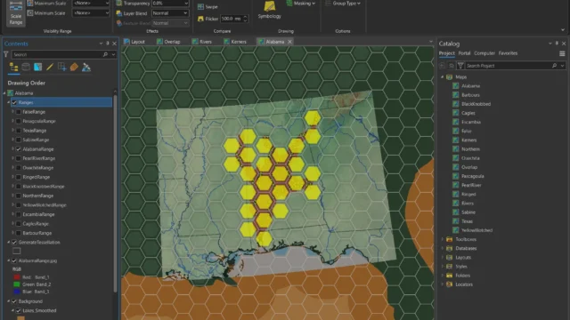
Task: Switch to Catalog Computer tab
Action: coord(484,53)
